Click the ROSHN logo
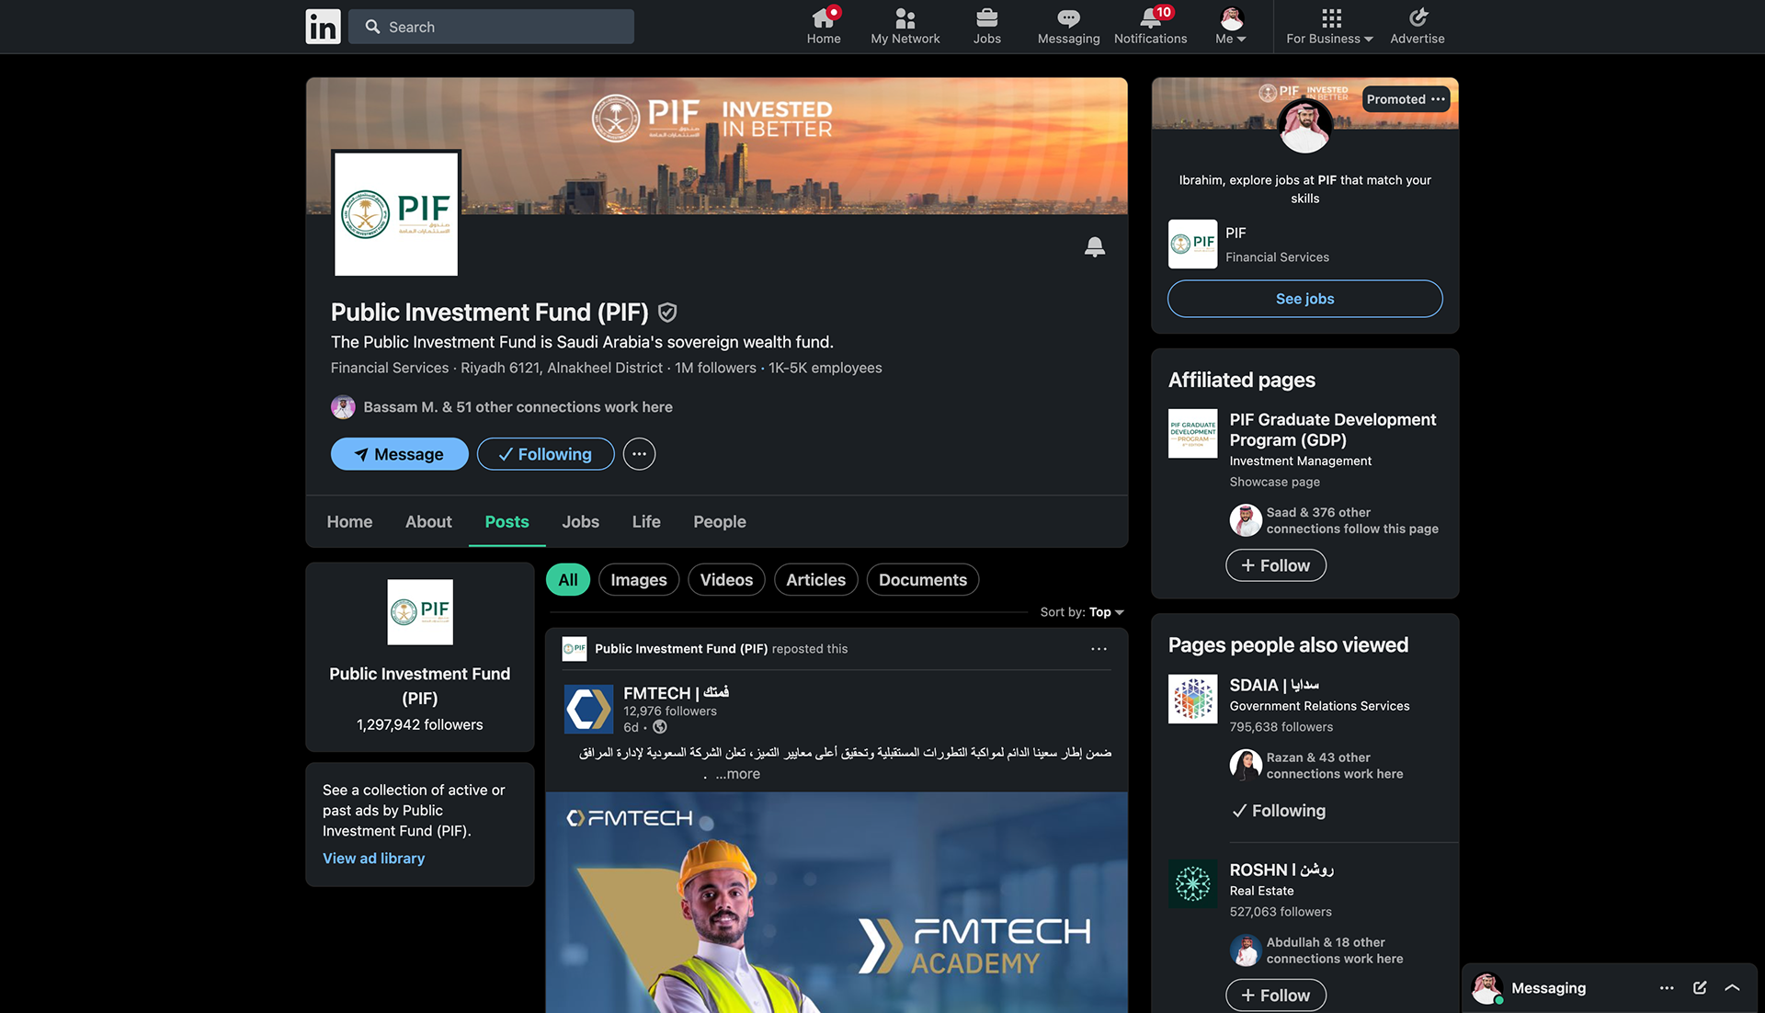The image size is (1765, 1013). 1192,883
